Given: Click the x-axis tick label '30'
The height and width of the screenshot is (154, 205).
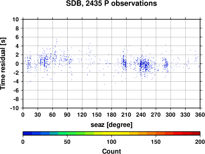Looking at the screenshot, I should point(38,115).
